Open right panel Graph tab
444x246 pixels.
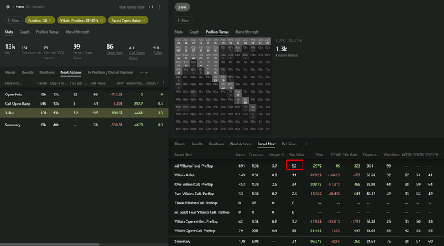(x=194, y=32)
